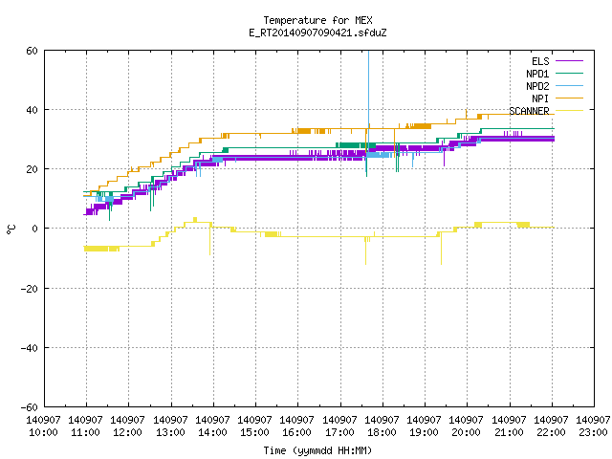The image size is (612, 459).
Task: Click the yellow SCANNER legend line sample
Action: tap(569, 111)
